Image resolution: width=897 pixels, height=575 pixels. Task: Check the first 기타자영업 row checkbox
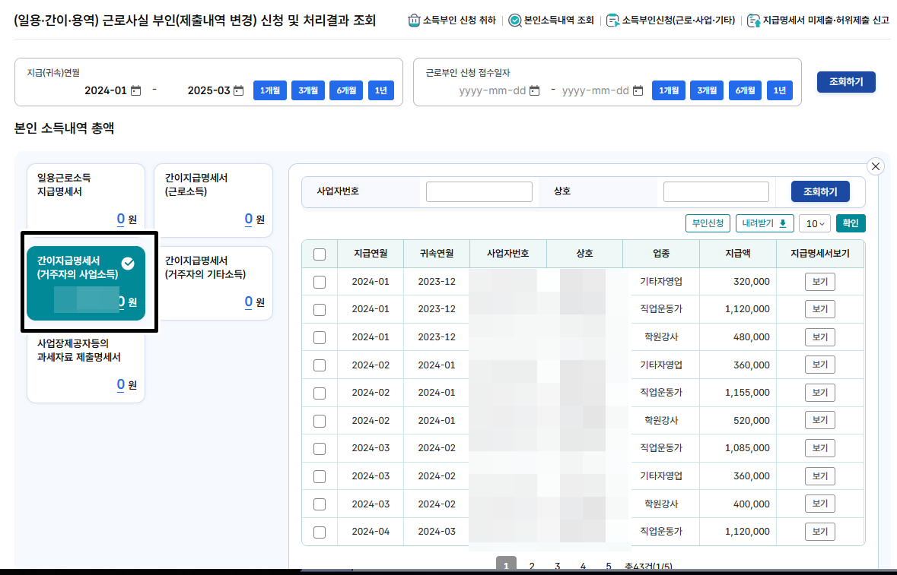click(319, 281)
